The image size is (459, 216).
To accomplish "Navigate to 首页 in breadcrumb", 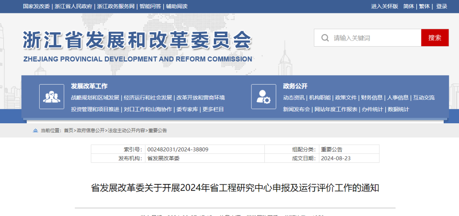I will (x=69, y=130).
